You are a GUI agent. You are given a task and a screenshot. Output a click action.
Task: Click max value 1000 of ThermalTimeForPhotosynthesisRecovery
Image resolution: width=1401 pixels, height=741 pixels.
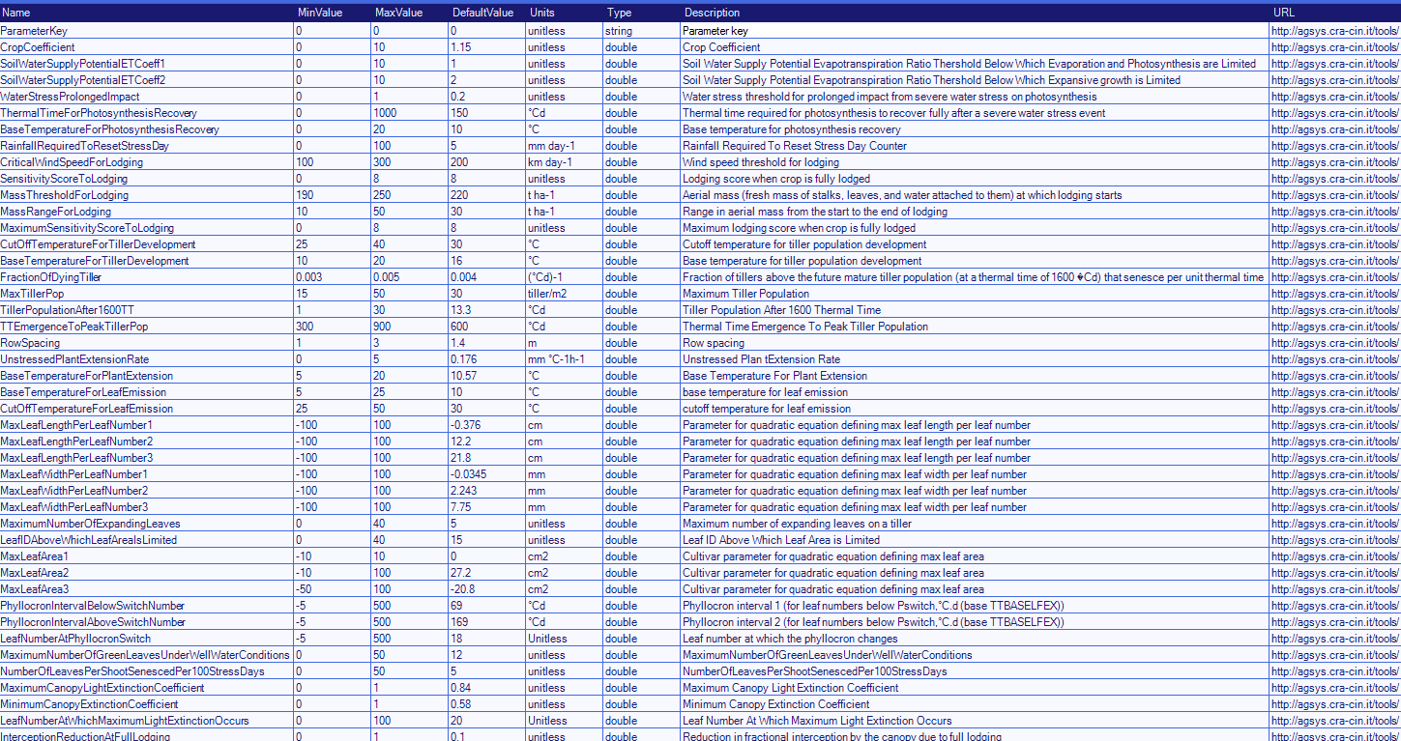tap(410, 113)
